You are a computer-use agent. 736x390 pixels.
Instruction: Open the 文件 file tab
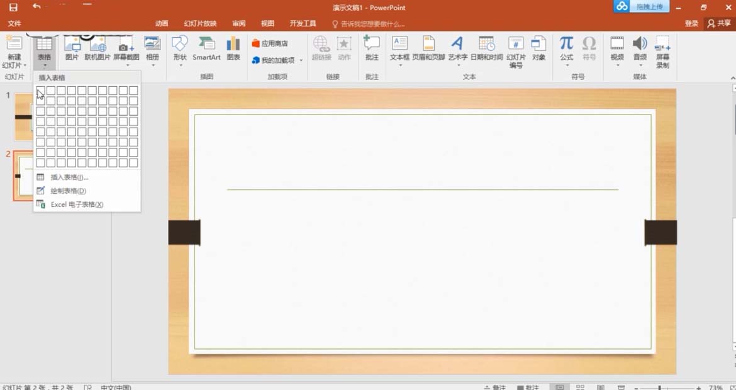(14, 23)
